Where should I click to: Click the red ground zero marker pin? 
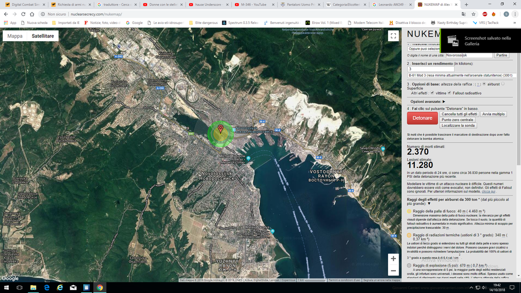[220, 129]
